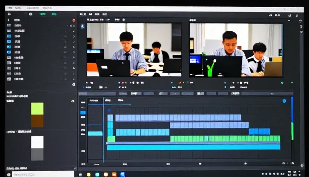This screenshot has width=309, height=177.
Task: Click the timeline playhead line
Action: click(103, 130)
